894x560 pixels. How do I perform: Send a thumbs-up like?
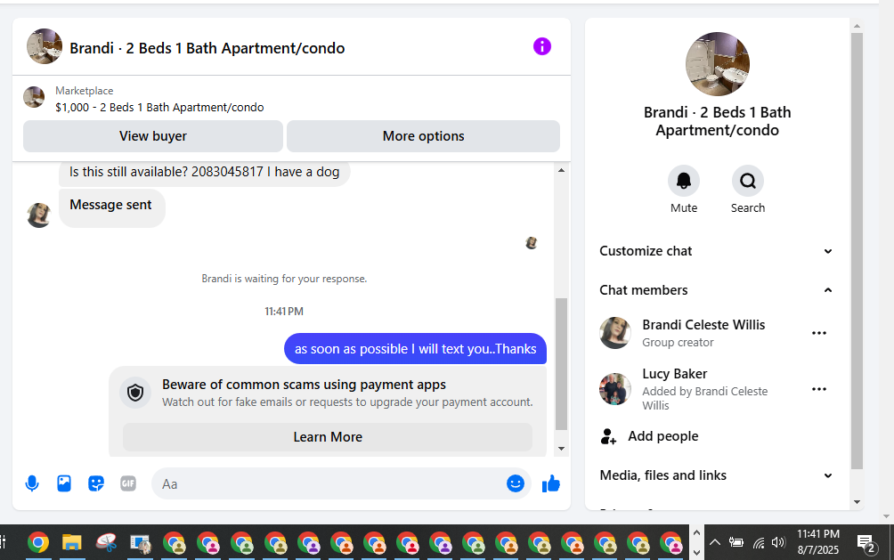pos(551,483)
